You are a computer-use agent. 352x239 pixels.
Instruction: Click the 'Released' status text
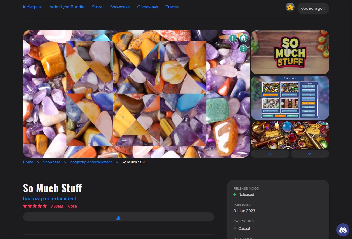coord(246,195)
